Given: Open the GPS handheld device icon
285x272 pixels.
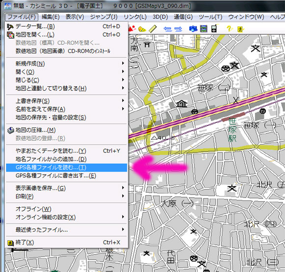Looking at the screenshot, I should [214, 28].
